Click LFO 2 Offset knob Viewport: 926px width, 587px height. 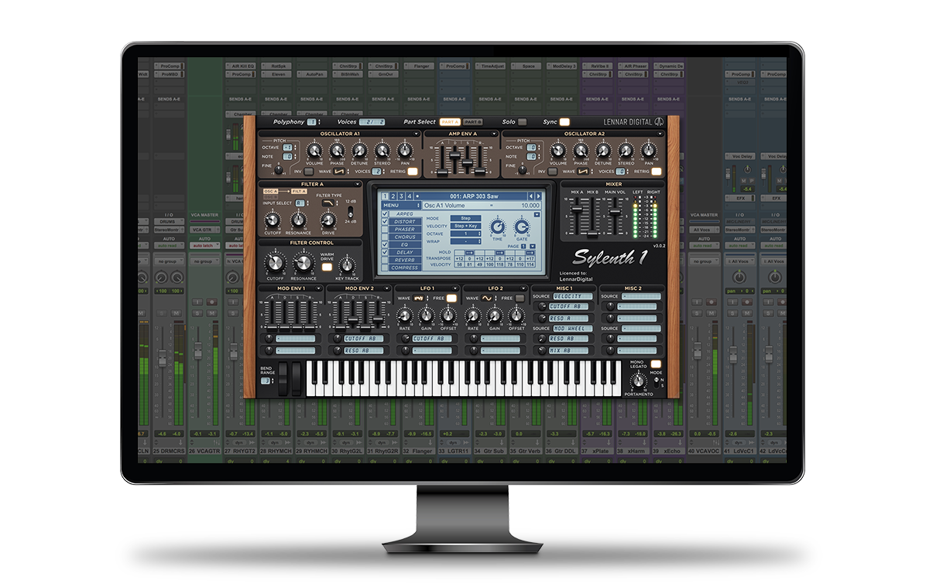pos(516,317)
